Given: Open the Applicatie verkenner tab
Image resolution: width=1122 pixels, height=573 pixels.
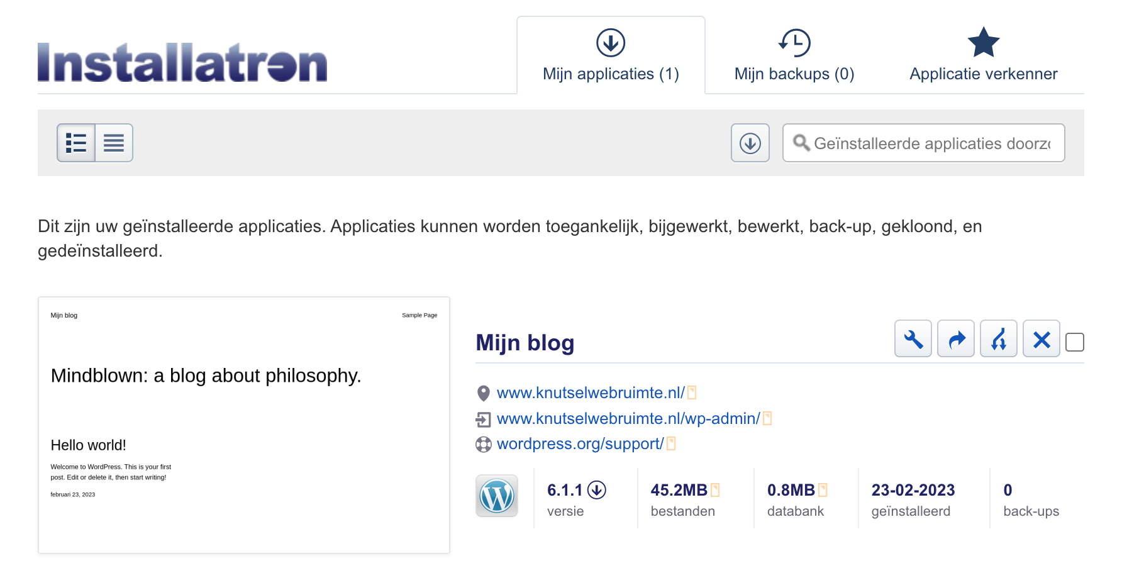Looking at the screenshot, I should pyautogui.click(x=984, y=55).
